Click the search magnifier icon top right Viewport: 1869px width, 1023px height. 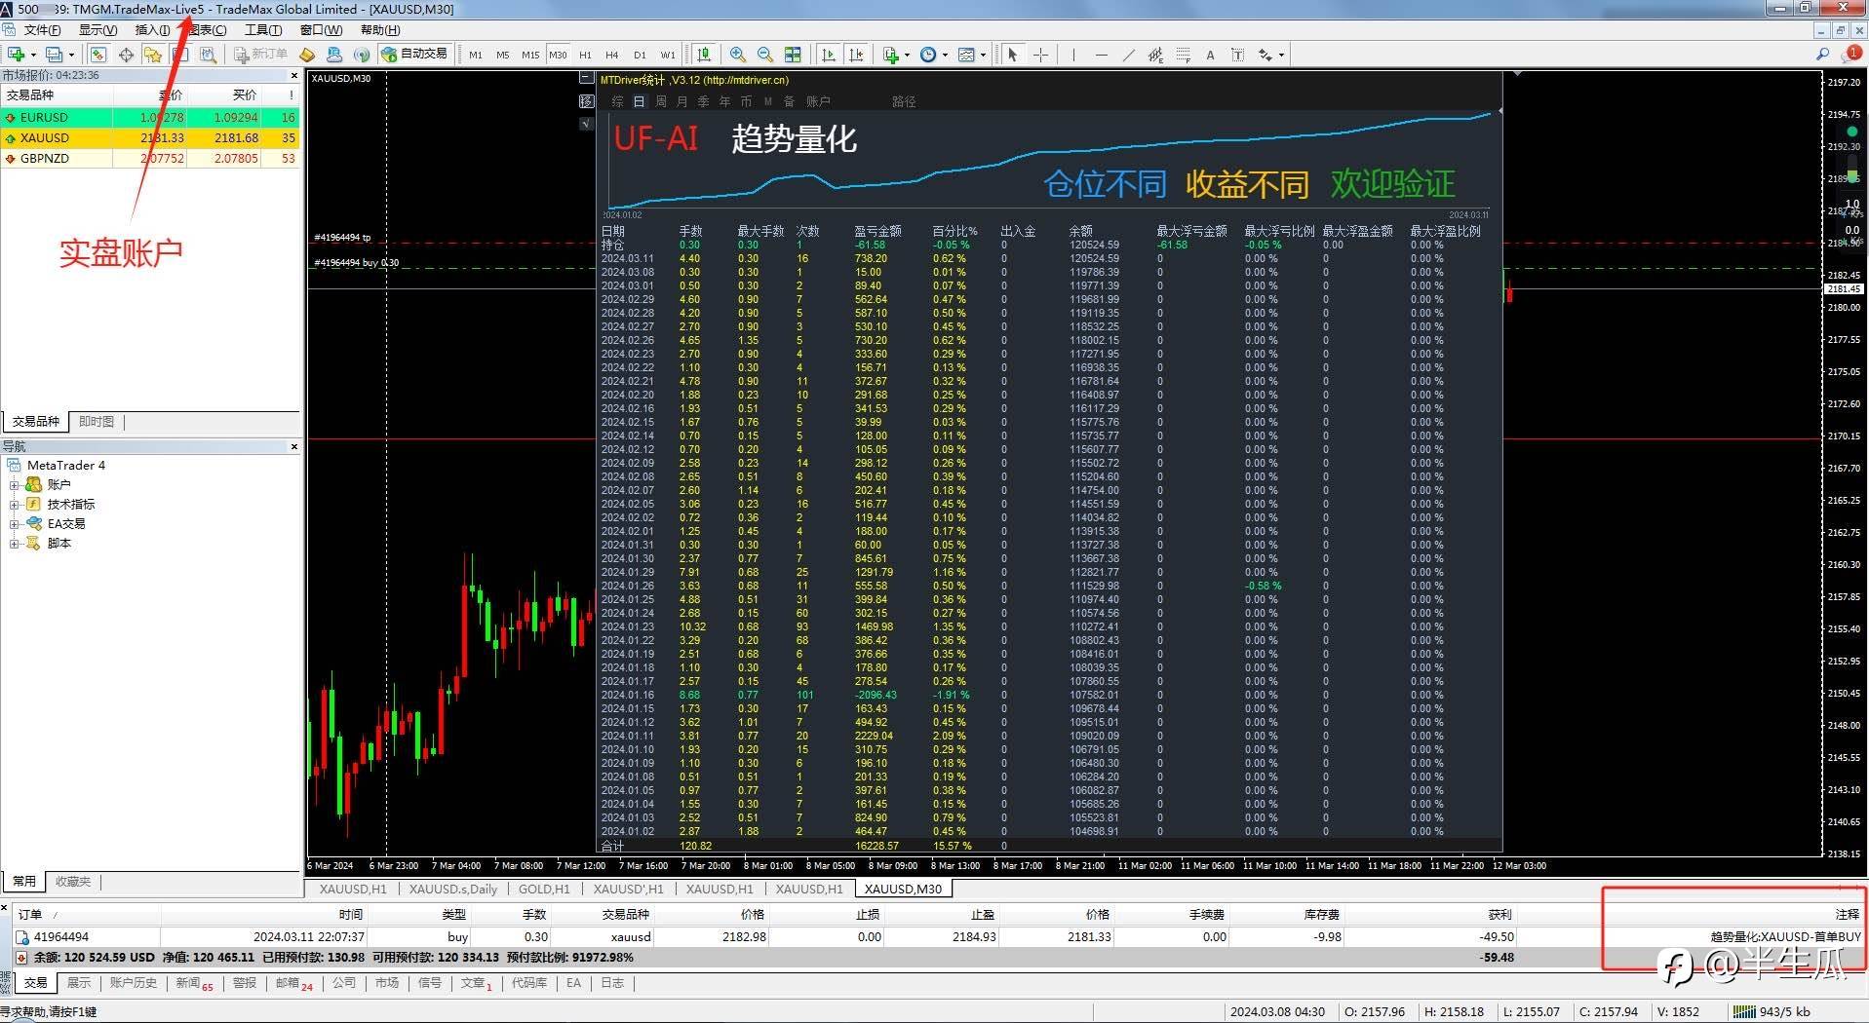point(1822,55)
